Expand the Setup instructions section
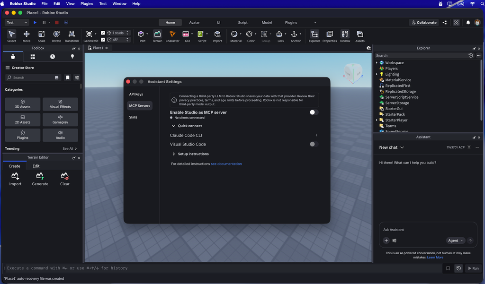Screen dimensions: 485x284 point(173,154)
